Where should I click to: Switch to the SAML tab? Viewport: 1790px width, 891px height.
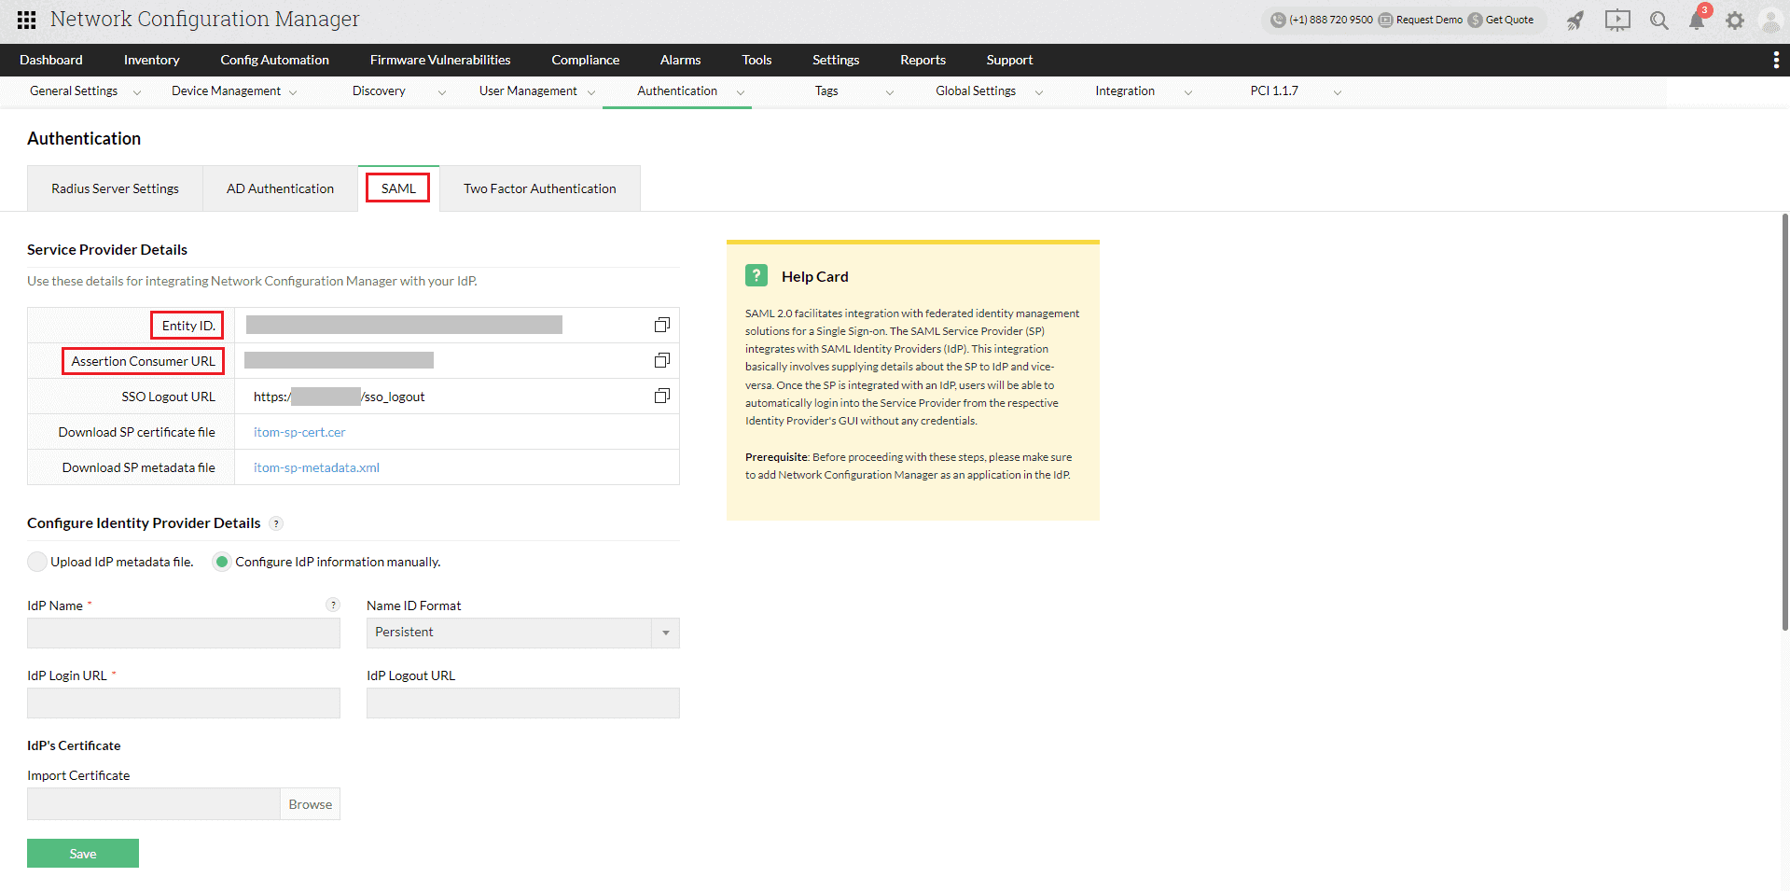point(398,188)
